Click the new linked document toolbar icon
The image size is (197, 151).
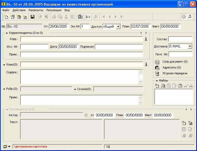[19, 17]
